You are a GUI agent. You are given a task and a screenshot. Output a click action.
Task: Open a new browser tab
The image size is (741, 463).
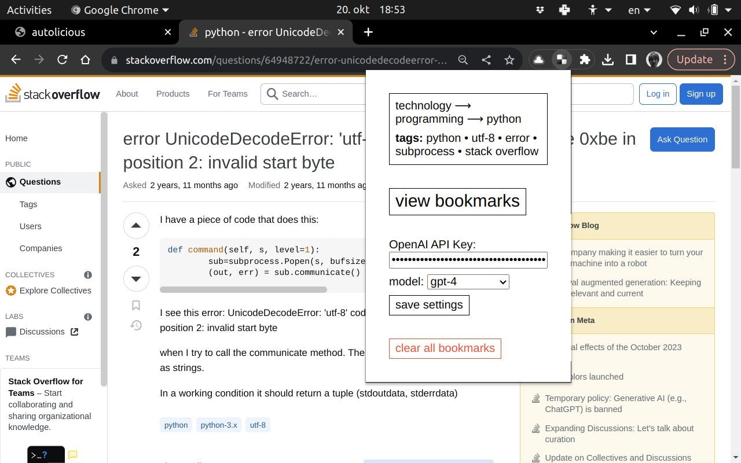click(x=368, y=32)
